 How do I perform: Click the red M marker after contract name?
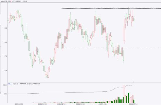11,1
